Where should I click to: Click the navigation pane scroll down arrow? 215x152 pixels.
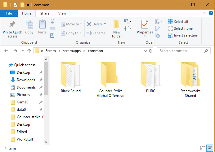point(46,142)
